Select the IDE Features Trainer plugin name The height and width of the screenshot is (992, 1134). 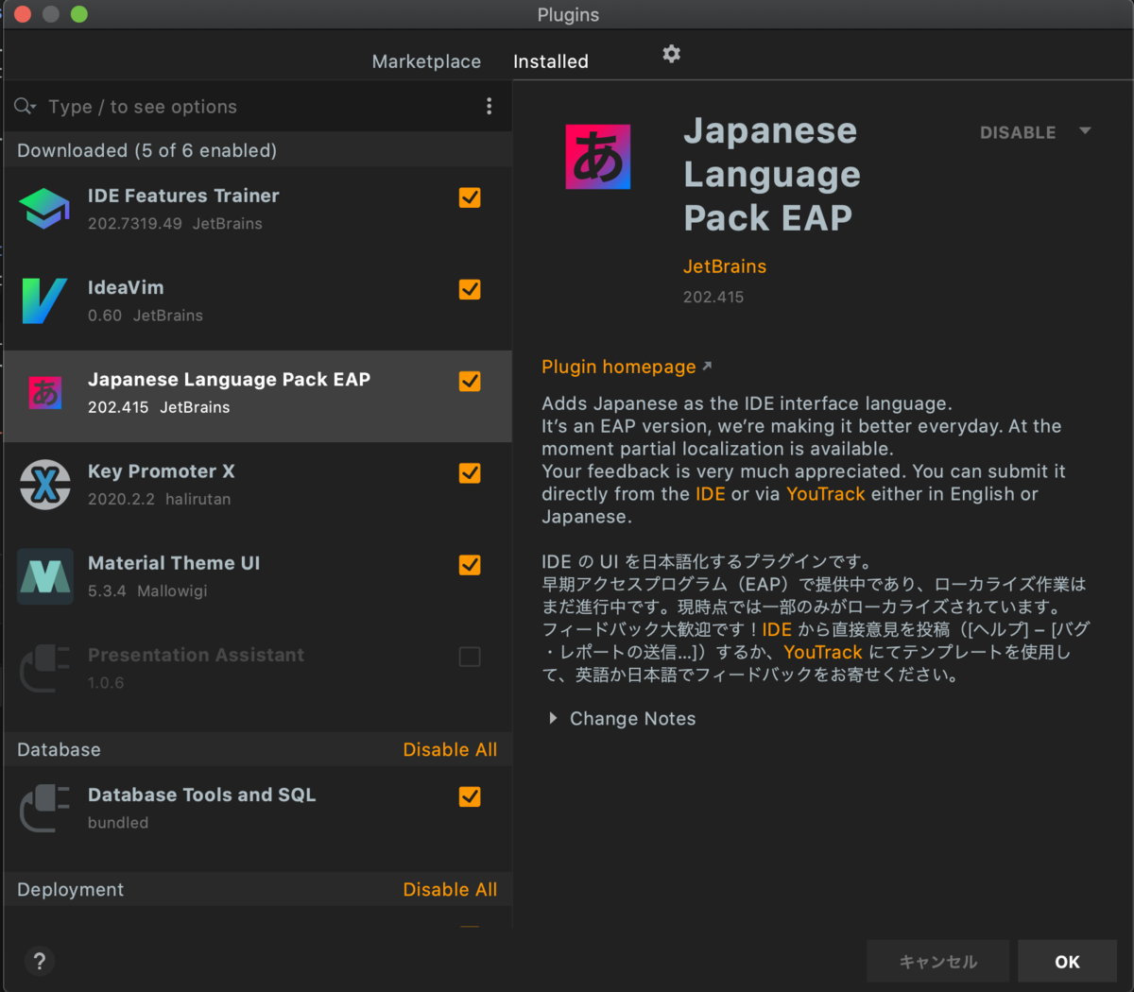tap(183, 196)
